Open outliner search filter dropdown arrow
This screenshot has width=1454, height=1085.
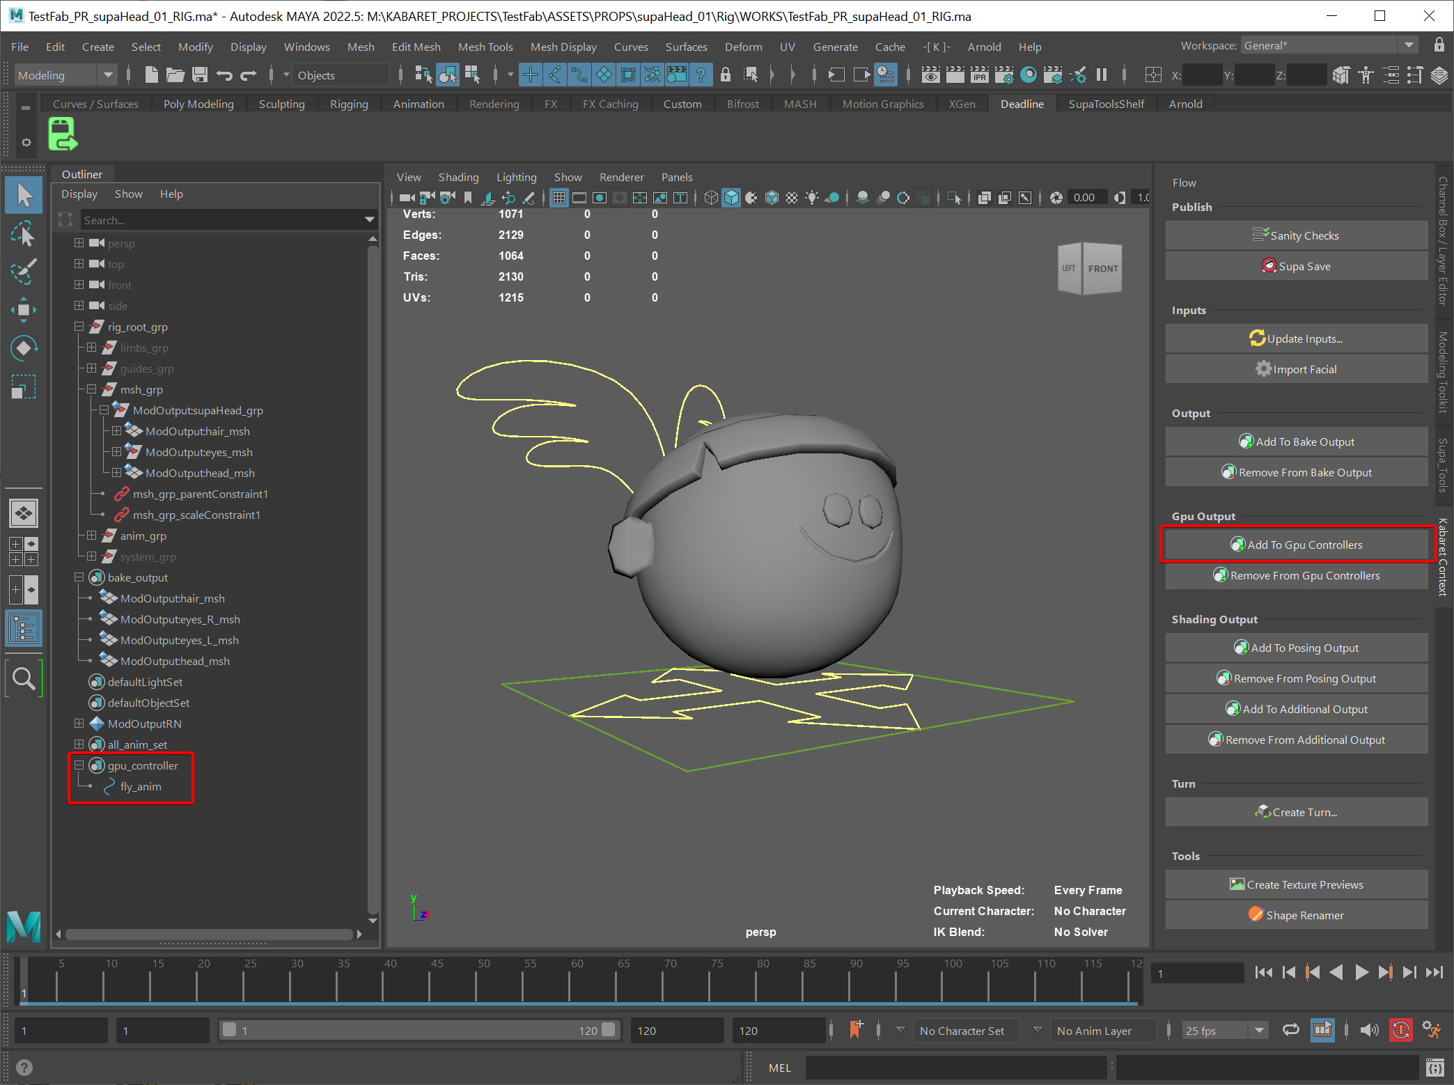pyautogui.click(x=370, y=220)
